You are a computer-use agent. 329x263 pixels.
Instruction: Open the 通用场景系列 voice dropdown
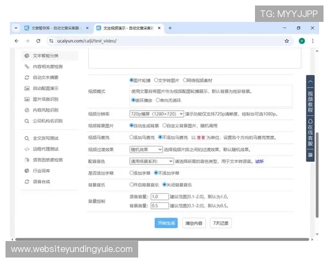coord(151,161)
